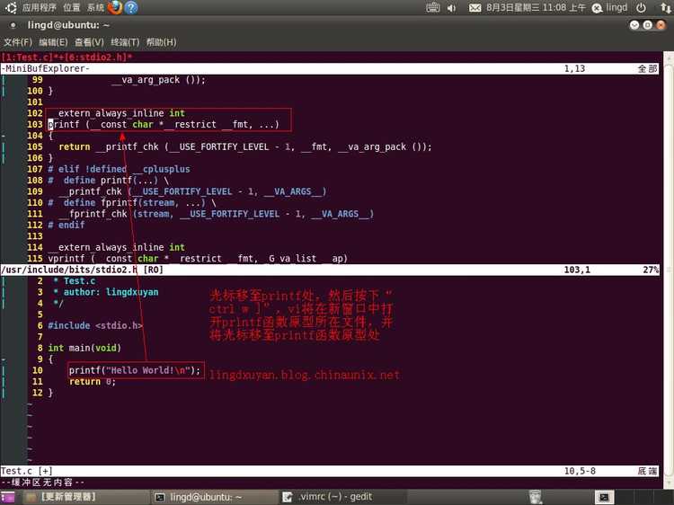Image resolution: width=674 pixels, height=505 pixels.
Task: Collapse fold marker at line 104
Action: coord(4,136)
